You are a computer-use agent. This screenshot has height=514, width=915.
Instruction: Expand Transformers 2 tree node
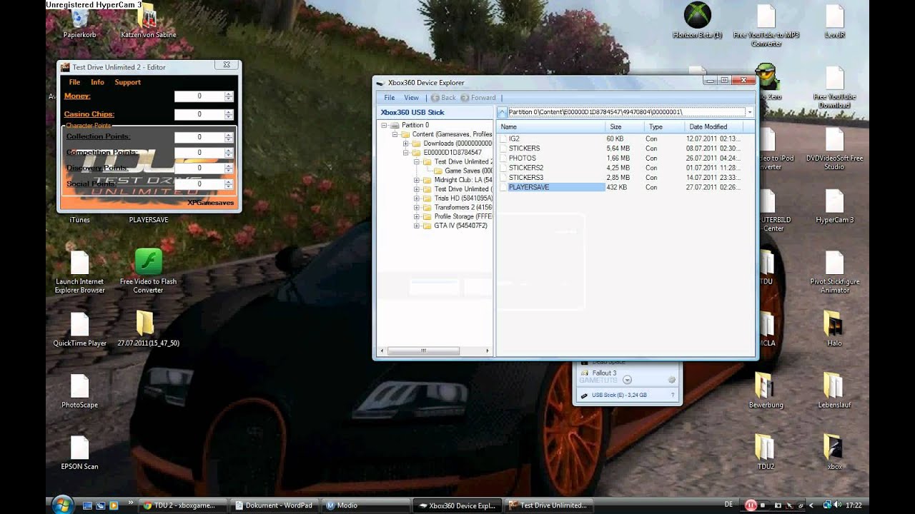click(417, 208)
